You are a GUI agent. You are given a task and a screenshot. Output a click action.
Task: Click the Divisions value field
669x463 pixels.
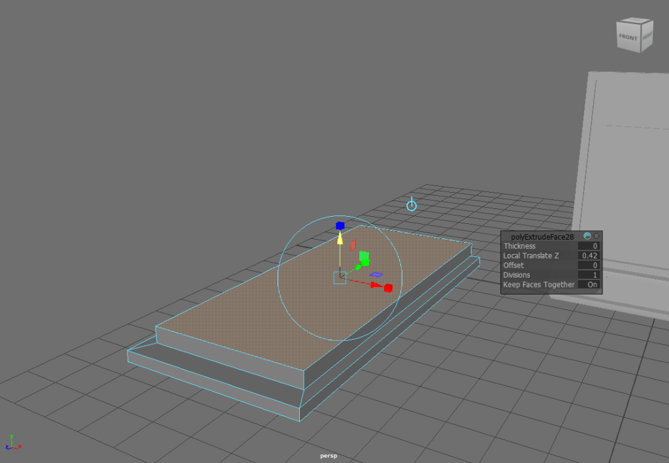(589, 275)
